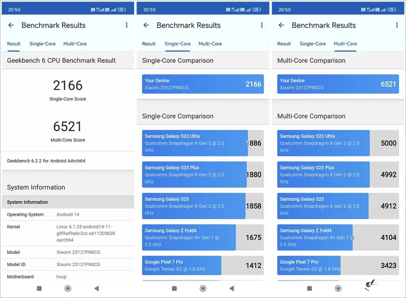Image resolution: width=406 pixels, height=298 pixels.
Task: Tap the 'Geekbench 6.2.2 for Android AArch64' line
Action: [x=46, y=160]
